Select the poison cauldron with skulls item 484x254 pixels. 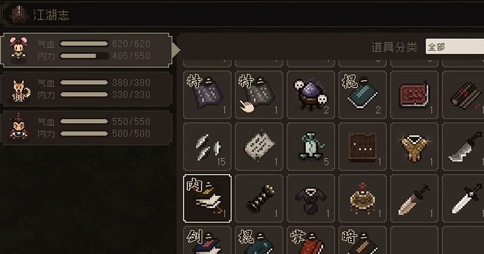click(x=311, y=95)
